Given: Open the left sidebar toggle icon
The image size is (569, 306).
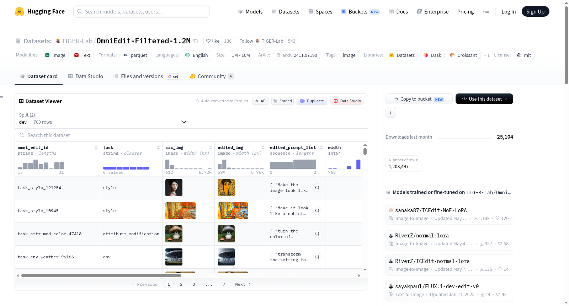Looking at the screenshot, I should click(x=2, y=98).
